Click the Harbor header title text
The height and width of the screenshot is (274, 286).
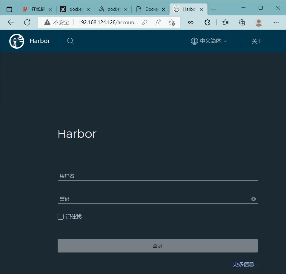tap(40, 41)
